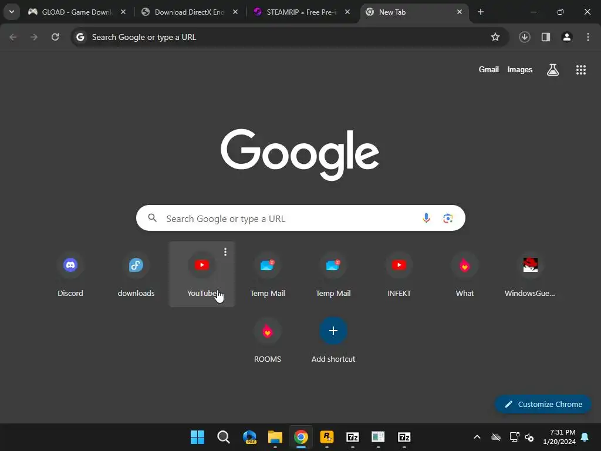Toggle the Chrome side panel
Viewport: 601px width, 451px height.
pyautogui.click(x=546, y=37)
